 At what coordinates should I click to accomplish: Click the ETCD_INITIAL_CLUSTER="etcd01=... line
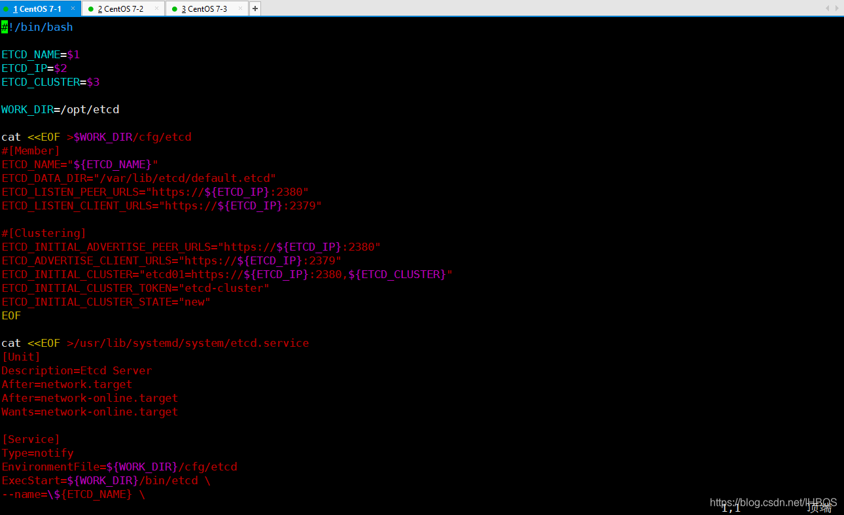(227, 274)
